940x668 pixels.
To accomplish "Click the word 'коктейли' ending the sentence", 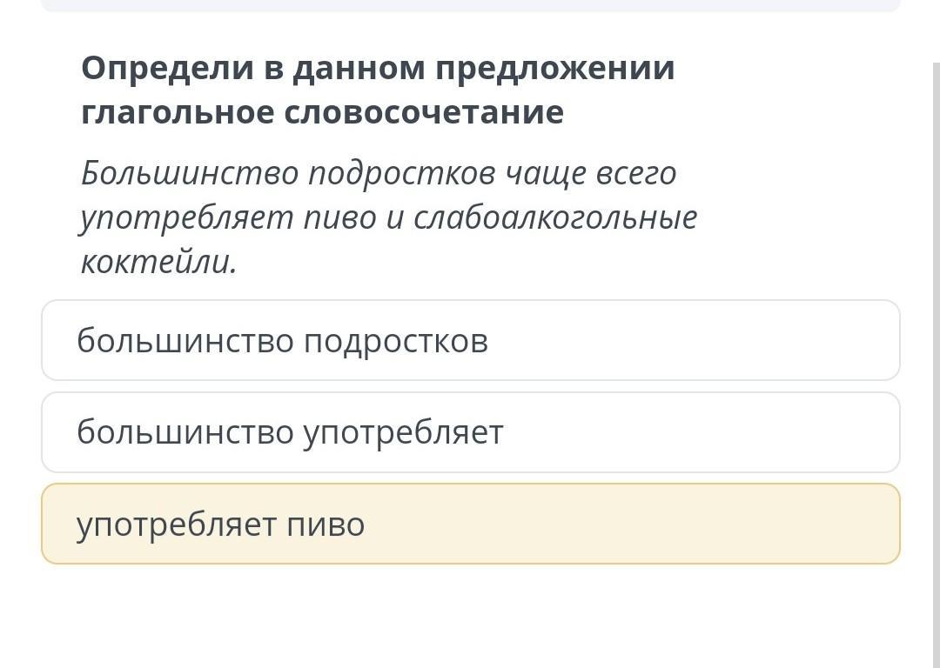I will pos(158,261).
